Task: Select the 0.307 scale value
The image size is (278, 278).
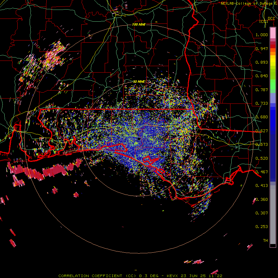Action: point(262,213)
